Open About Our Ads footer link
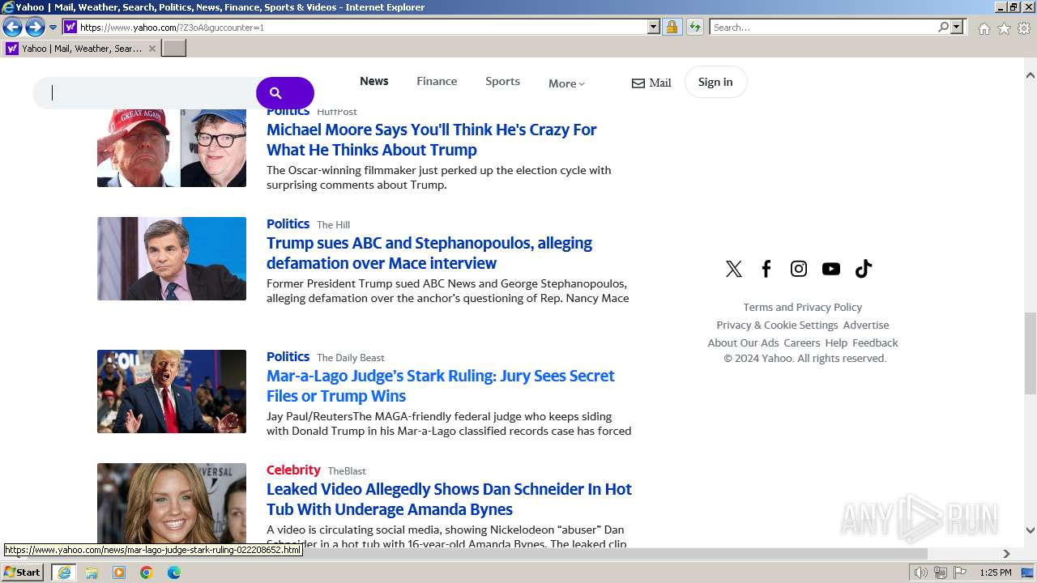The width and height of the screenshot is (1037, 583). tap(743, 343)
